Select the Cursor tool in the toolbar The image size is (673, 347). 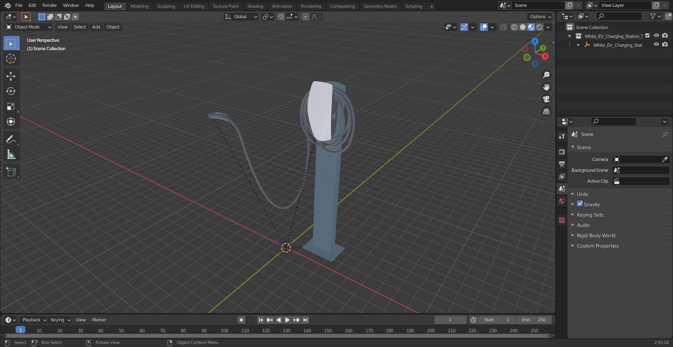point(11,59)
